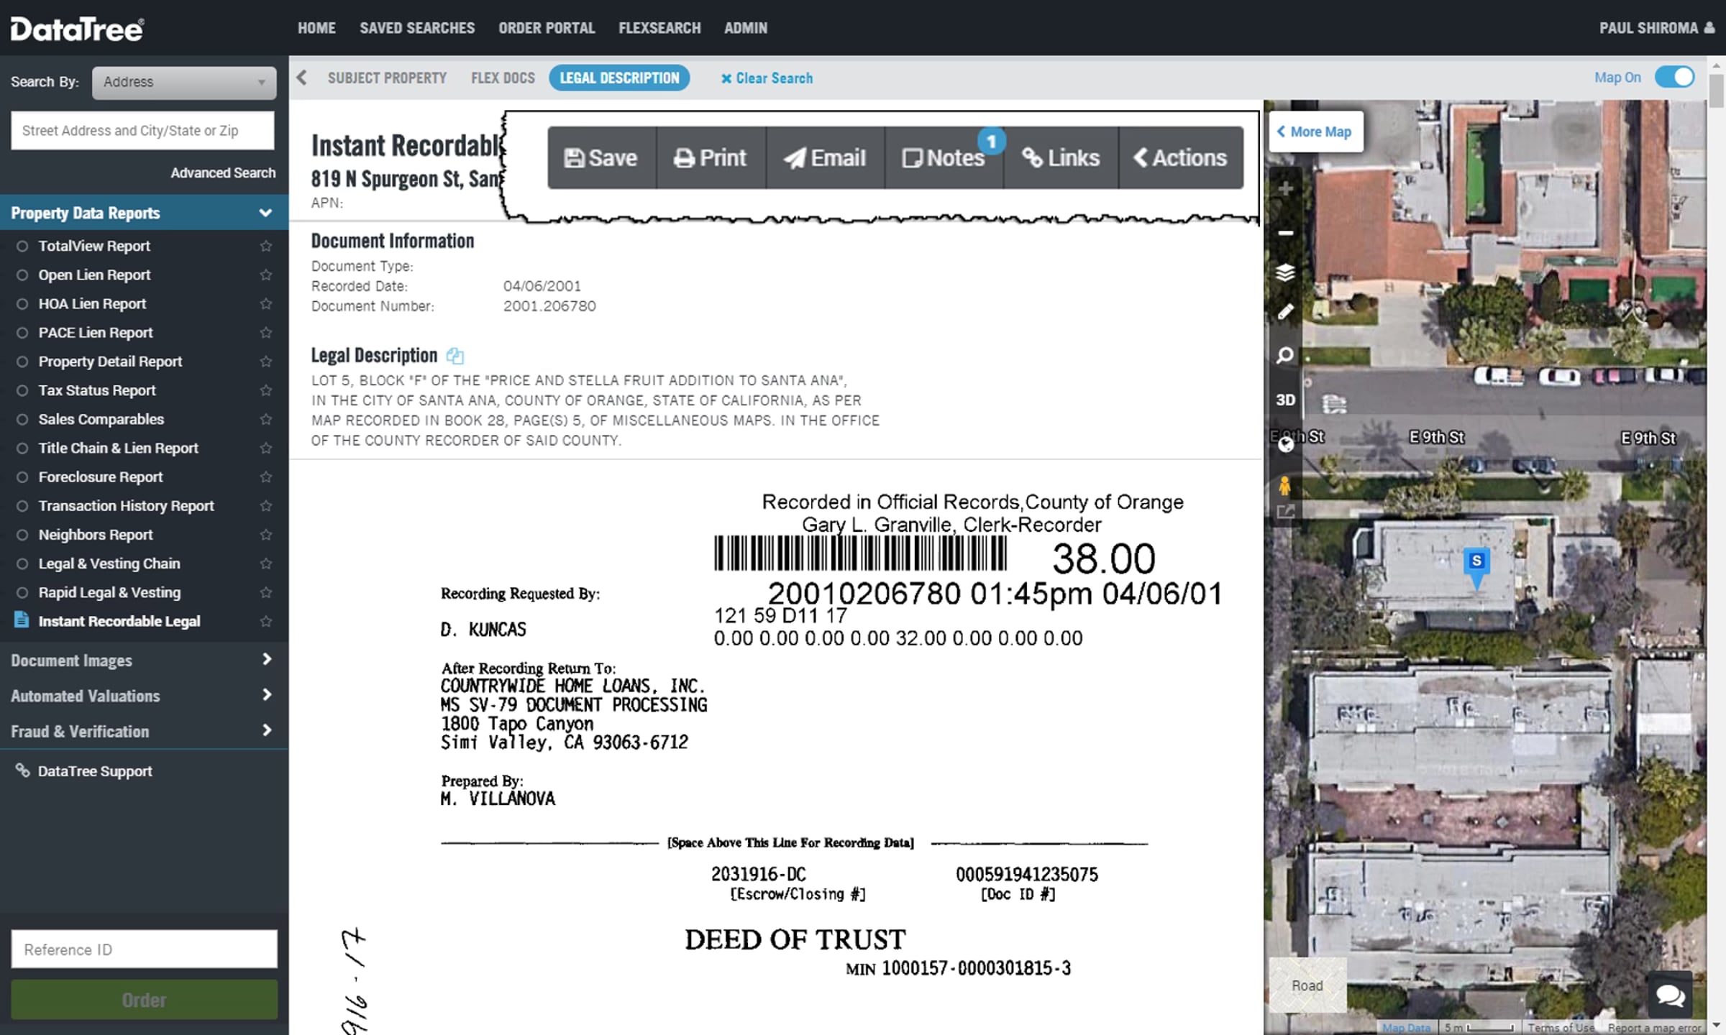
Task: Switch the map to 3D view
Action: [1285, 400]
